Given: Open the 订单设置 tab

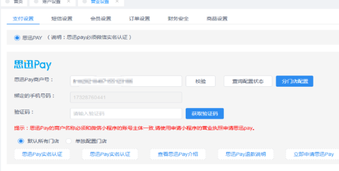Looking at the screenshot, I should click(x=140, y=19).
